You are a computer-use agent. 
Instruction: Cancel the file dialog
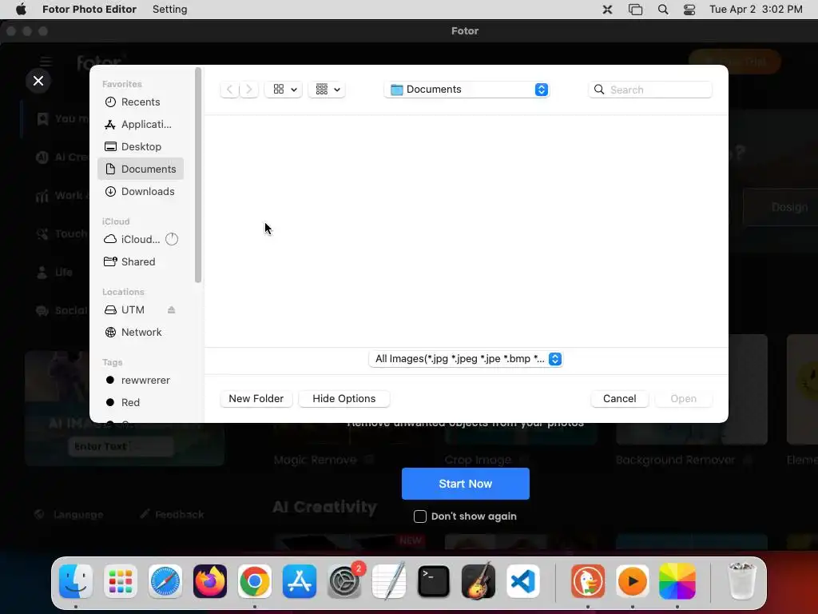pos(619,398)
